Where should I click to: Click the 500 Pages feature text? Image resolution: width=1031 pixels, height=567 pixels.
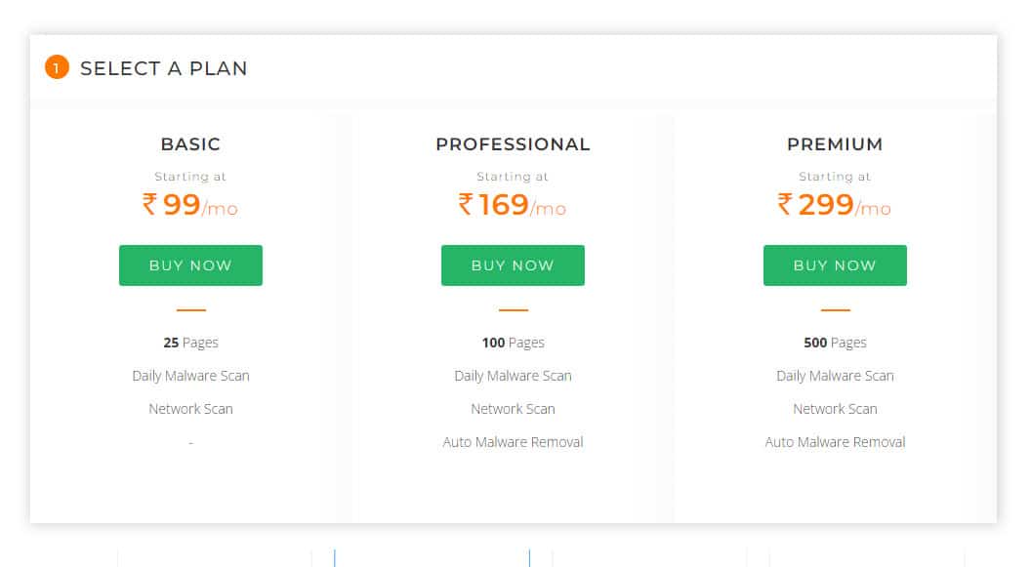click(835, 343)
